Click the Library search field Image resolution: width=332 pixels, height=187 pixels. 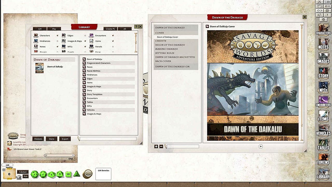tap(108, 139)
